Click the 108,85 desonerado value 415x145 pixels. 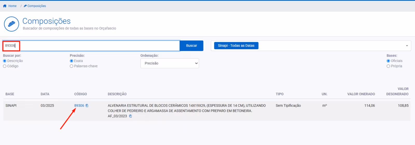click(x=403, y=106)
